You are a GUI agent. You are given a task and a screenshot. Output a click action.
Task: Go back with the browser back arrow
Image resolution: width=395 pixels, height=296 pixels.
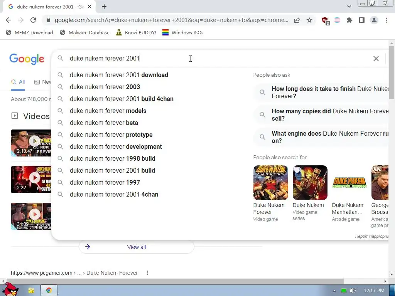(8, 20)
